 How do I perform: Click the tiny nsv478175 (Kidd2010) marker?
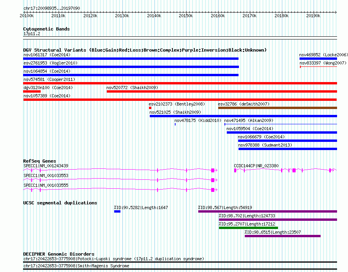click(175, 124)
